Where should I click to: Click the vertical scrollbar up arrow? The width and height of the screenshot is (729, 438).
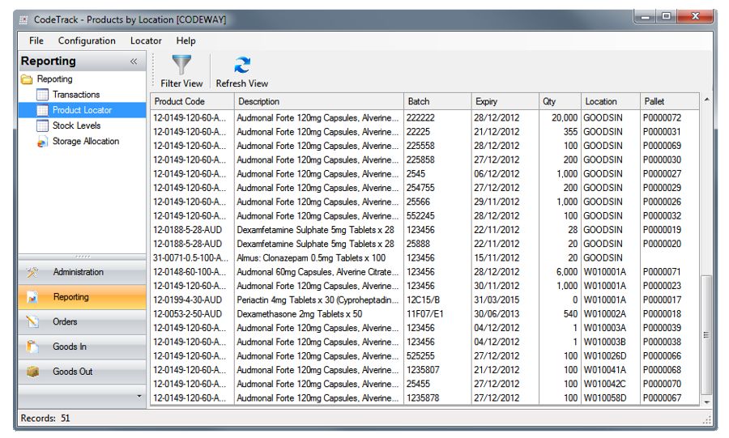[706, 100]
